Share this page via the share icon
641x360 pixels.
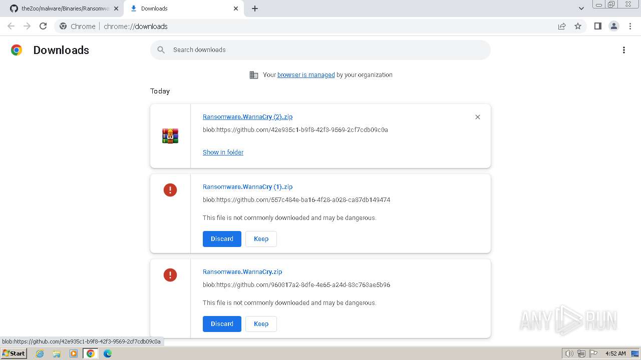point(562,26)
